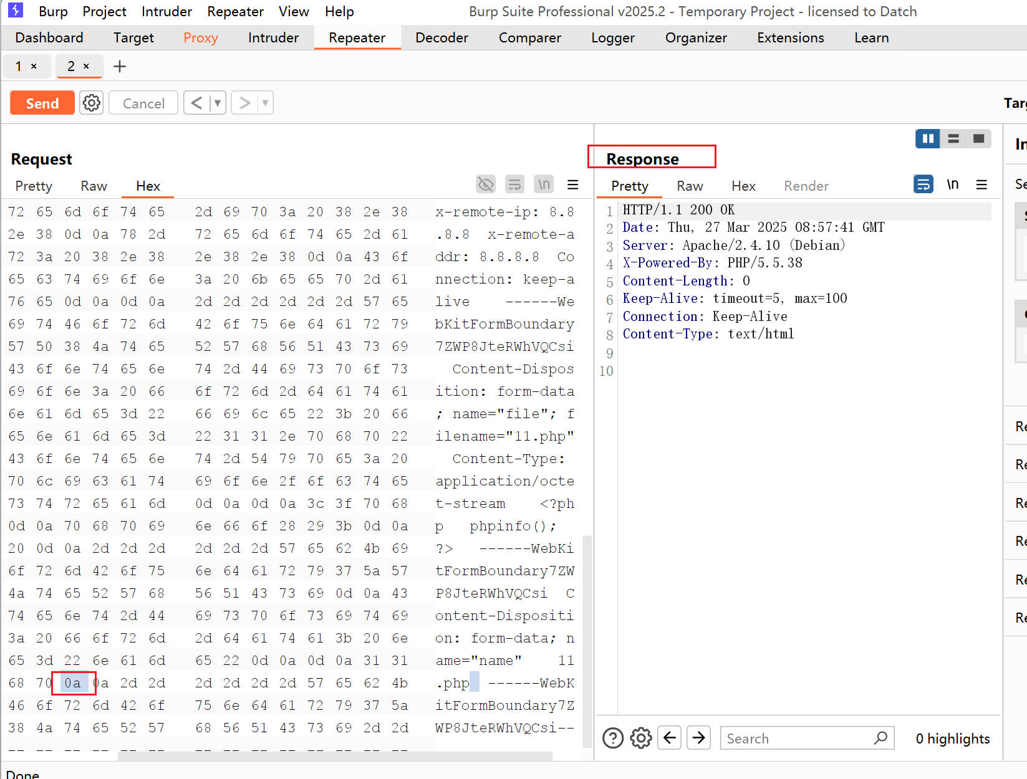
Task: Select the Response Pretty tab
Action: (630, 186)
